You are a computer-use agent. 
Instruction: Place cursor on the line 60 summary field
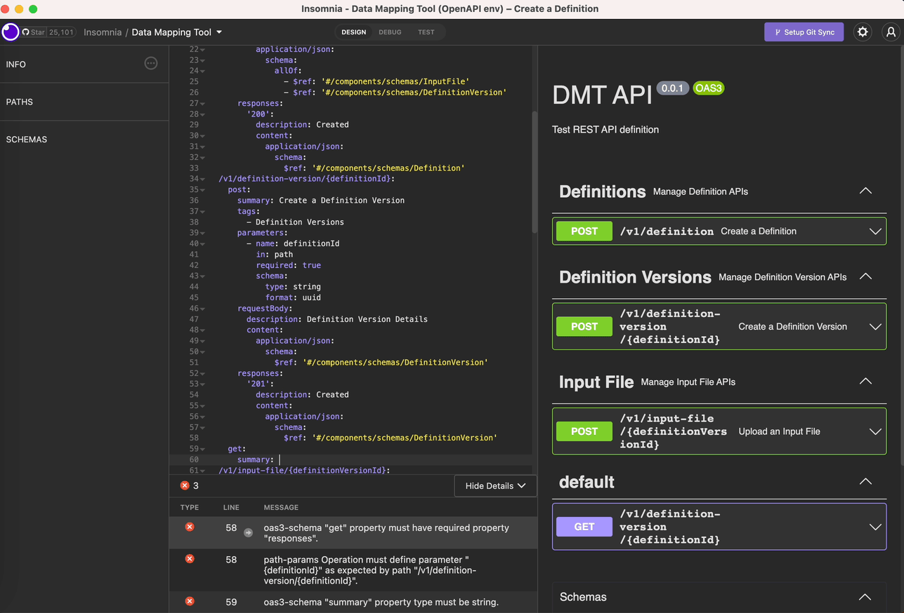click(x=350, y=459)
